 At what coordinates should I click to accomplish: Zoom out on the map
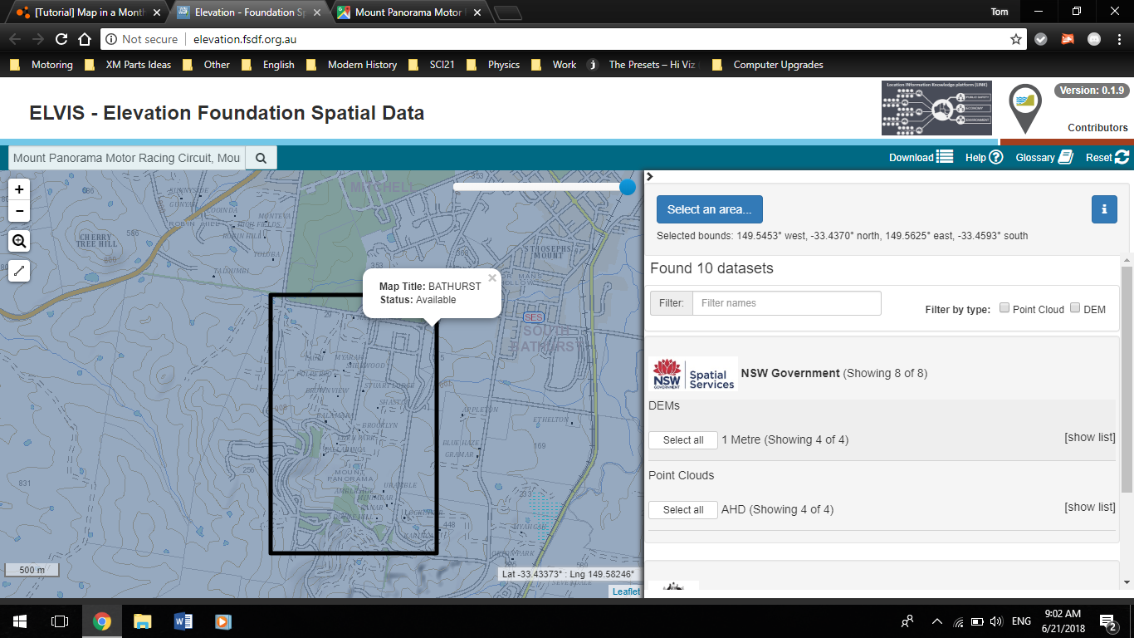click(x=19, y=211)
